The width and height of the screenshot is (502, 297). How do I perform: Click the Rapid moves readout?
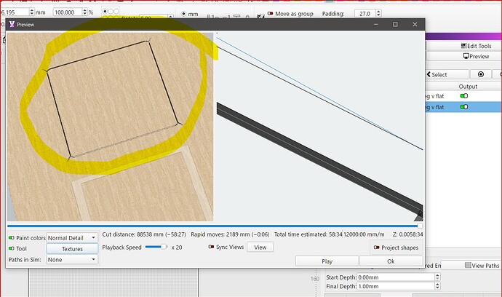(230, 234)
